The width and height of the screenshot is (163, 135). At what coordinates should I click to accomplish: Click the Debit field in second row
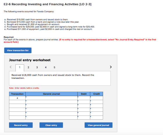click(x=84, y=102)
